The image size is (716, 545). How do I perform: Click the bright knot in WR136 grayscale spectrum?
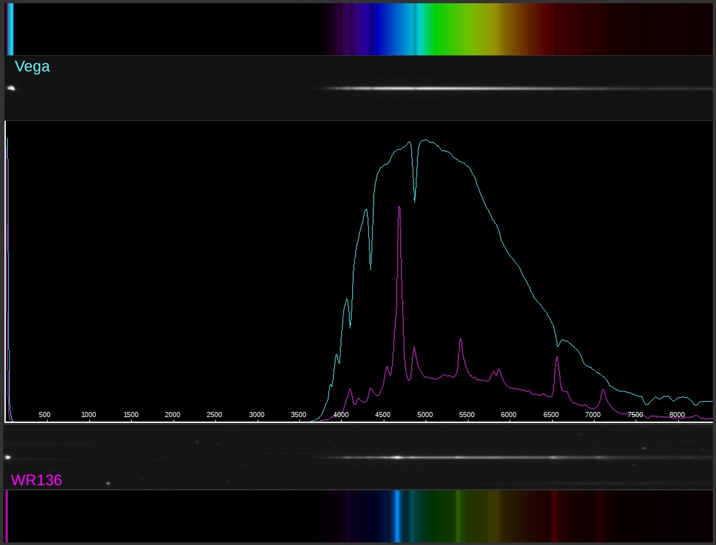[397, 457]
